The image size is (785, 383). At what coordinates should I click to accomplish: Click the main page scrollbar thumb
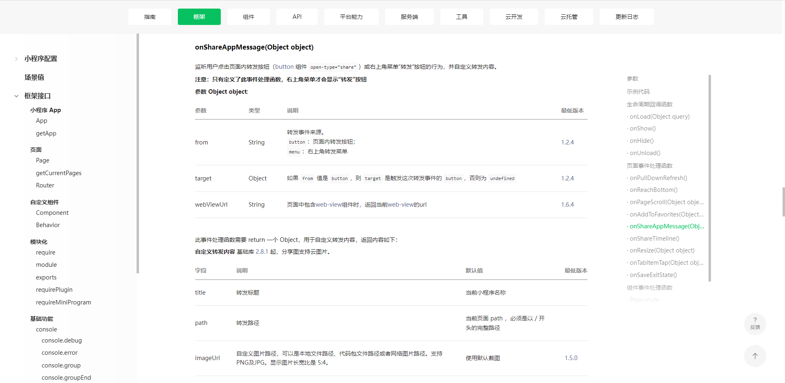click(x=783, y=202)
